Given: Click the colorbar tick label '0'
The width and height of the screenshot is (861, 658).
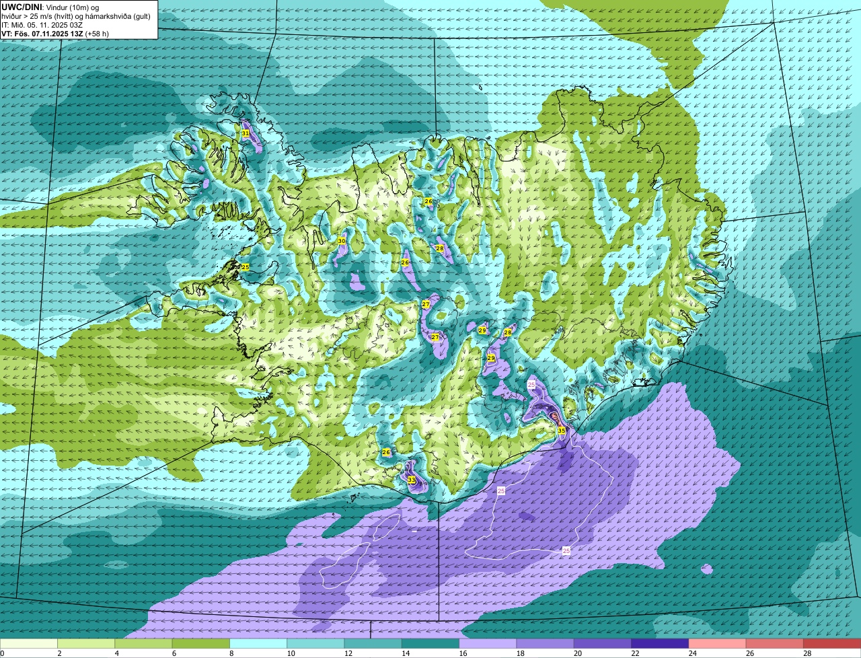Looking at the screenshot, I should (x=2, y=653).
